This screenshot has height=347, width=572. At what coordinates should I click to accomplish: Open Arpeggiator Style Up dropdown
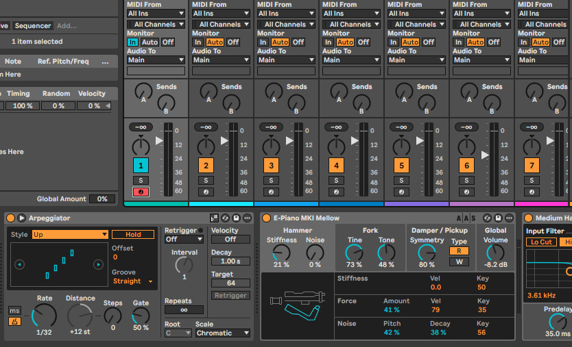tap(70, 235)
